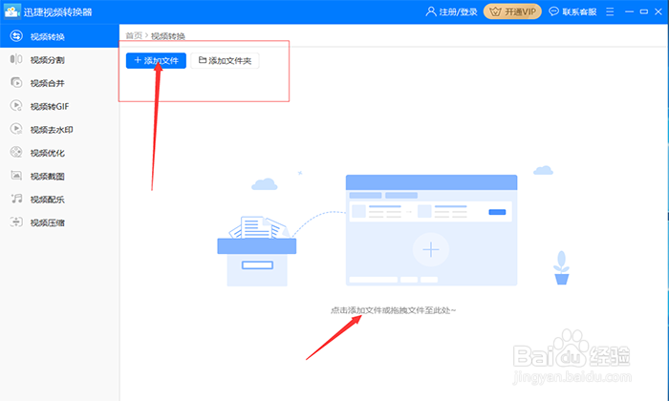
Task: Click the large plus circle in illustration
Action: tap(431, 250)
